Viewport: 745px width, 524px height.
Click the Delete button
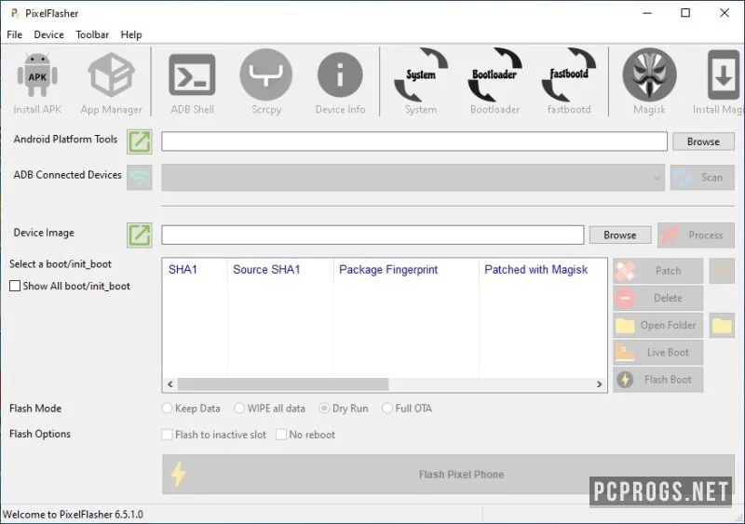(658, 299)
